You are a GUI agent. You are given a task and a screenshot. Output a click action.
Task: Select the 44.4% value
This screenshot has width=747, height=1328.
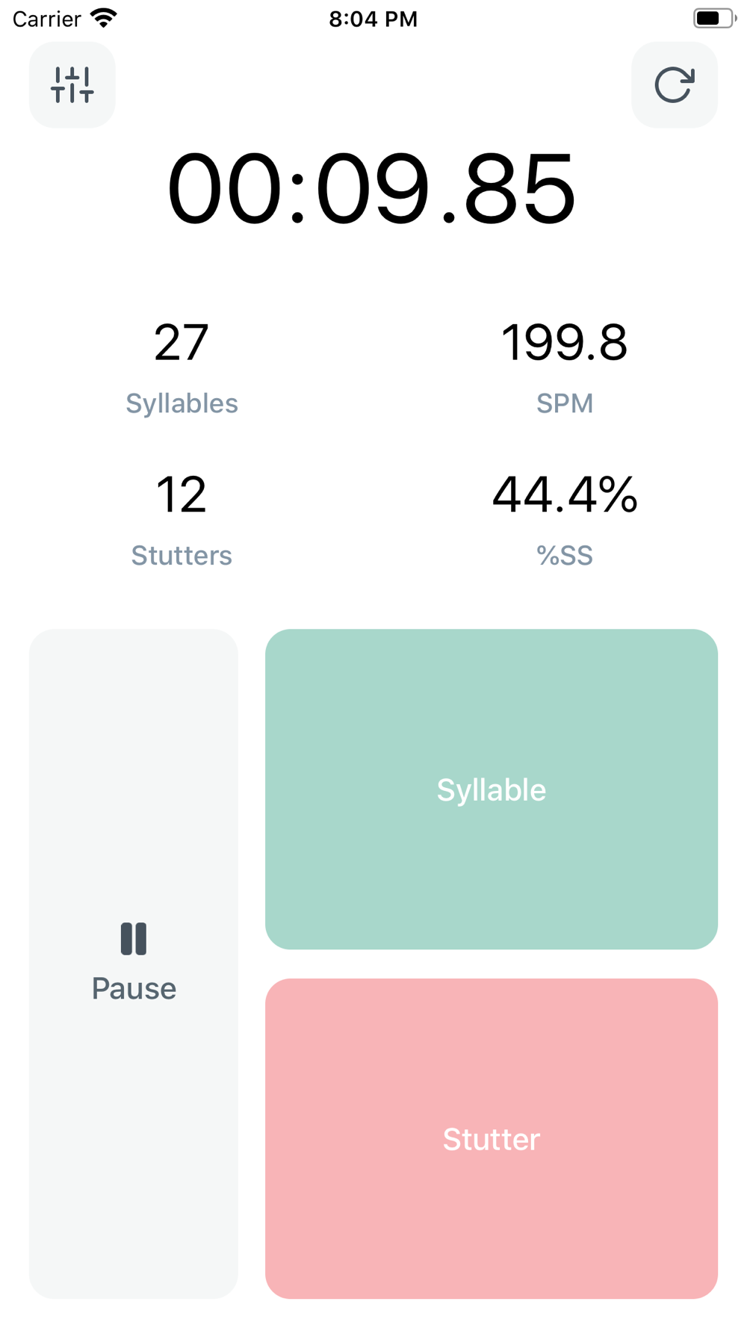pos(564,495)
